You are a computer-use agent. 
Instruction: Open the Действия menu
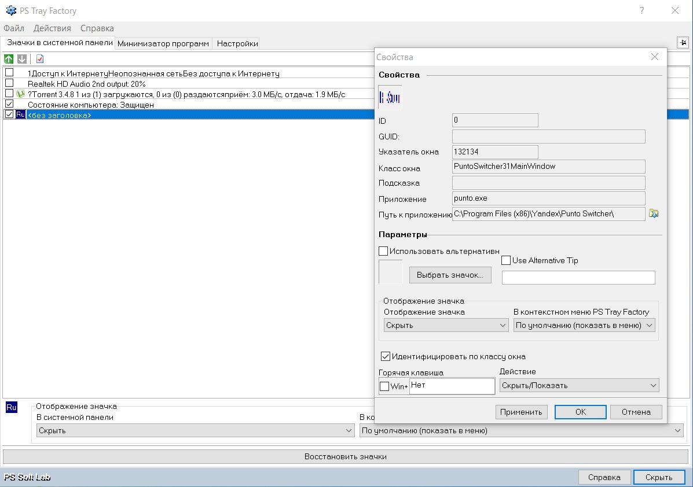pyautogui.click(x=52, y=28)
